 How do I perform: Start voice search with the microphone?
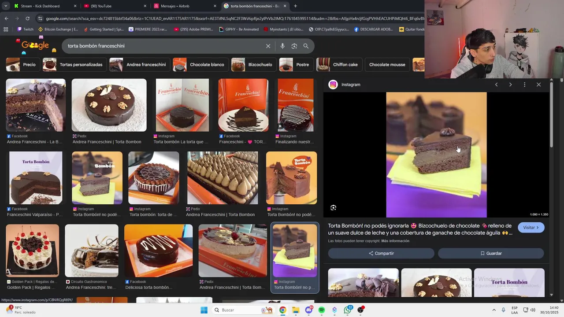coord(282,46)
